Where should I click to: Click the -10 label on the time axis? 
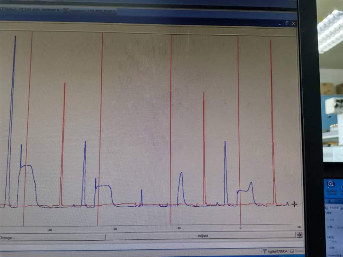[x=179, y=228]
